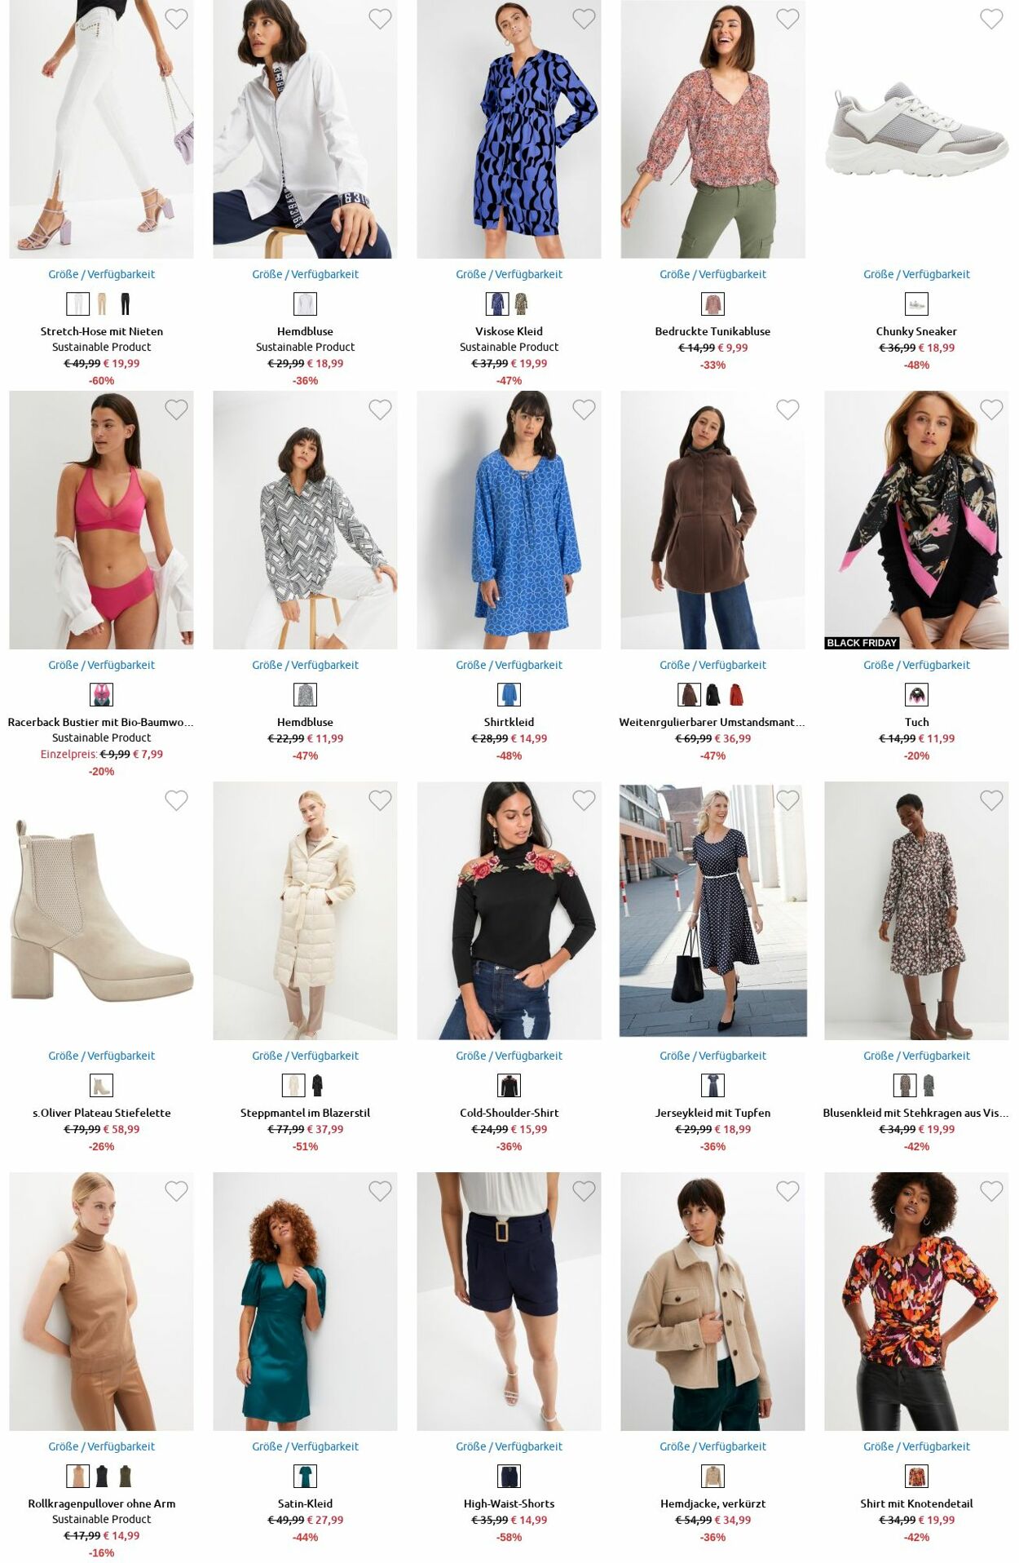Open Größe / Verfügbarkeit for Stretch-Hose mit Nieten
The image size is (1019, 1563).
[x=101, y=274]
